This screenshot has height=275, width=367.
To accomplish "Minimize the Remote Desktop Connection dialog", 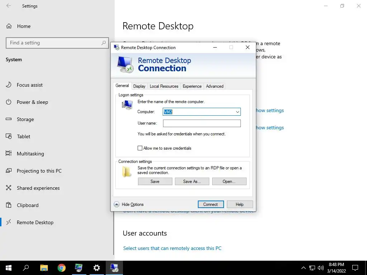I will coord(215,47).
